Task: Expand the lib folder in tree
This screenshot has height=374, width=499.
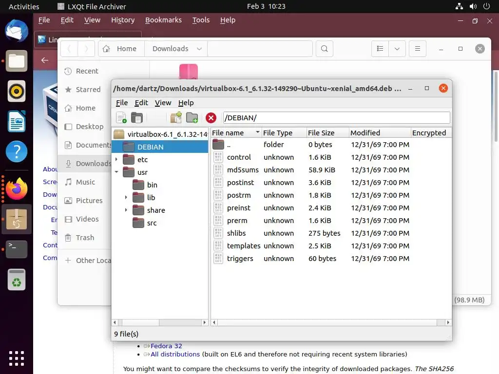Action: pyautogui.click(x=126, y=197)
